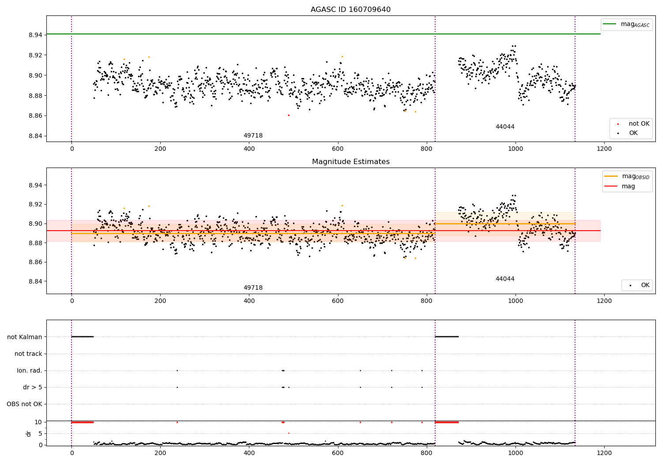Click the red 'mag' legend entry label
The image size is (662, 463).
pos(628,186)
